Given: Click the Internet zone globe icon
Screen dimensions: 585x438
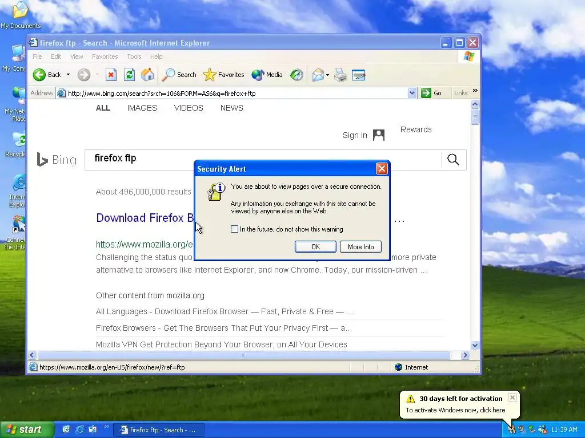Looking at the screenshot, I should 398,367.
